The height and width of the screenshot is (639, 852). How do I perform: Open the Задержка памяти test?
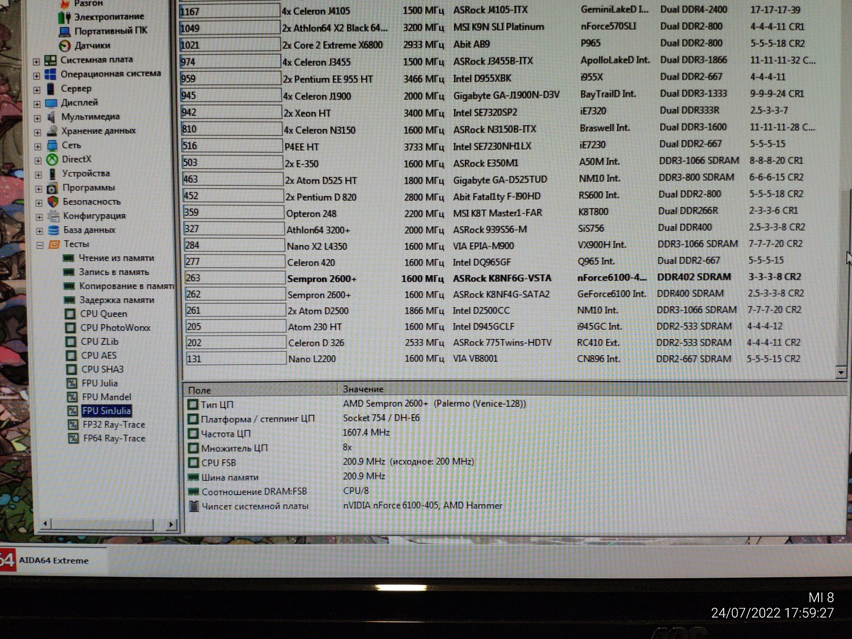pos(117,300)
